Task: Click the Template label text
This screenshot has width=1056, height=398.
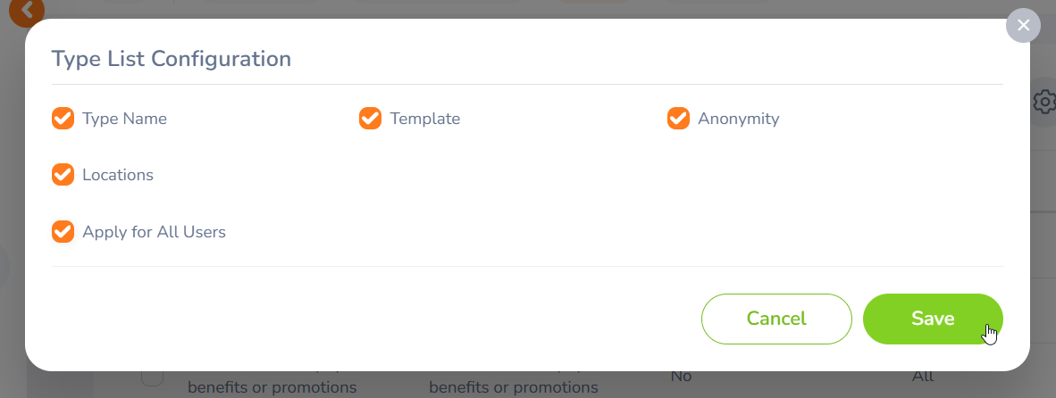Action: tap(424, 119)
